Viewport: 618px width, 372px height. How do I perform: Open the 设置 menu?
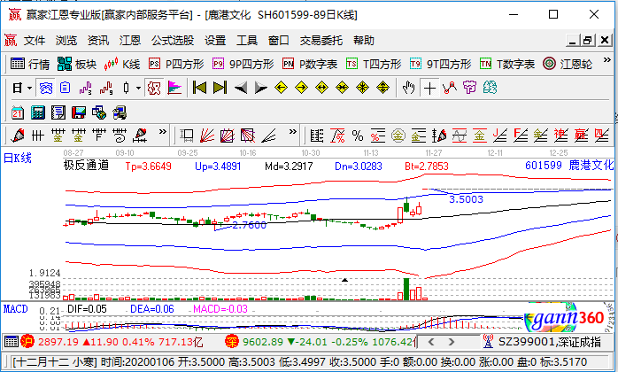215,40
